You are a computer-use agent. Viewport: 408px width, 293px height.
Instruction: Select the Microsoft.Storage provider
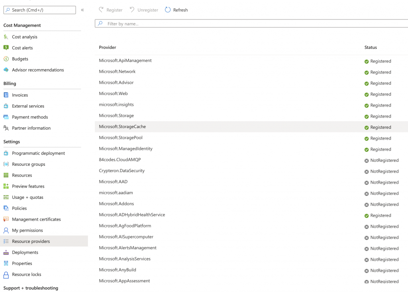point(116,115)
